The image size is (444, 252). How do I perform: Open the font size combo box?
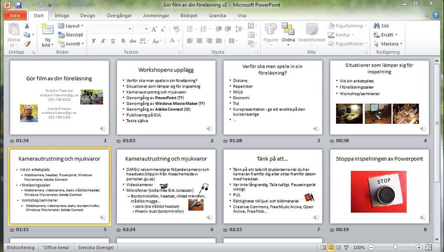(141, 29)
